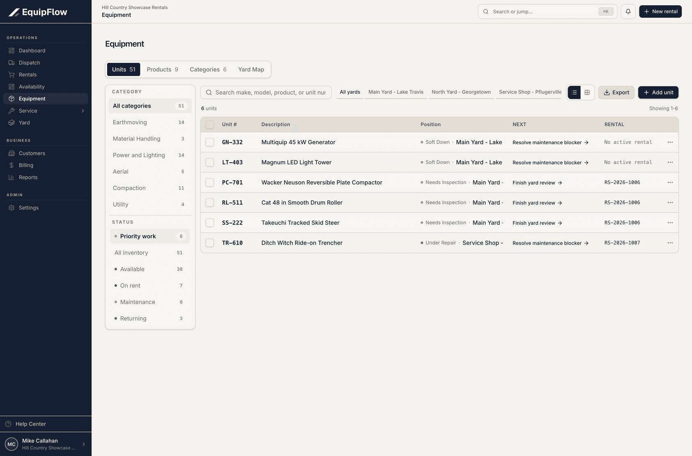The image size is (692, 456).
Task: Click the Add unit button
Action: pos(658,92)
